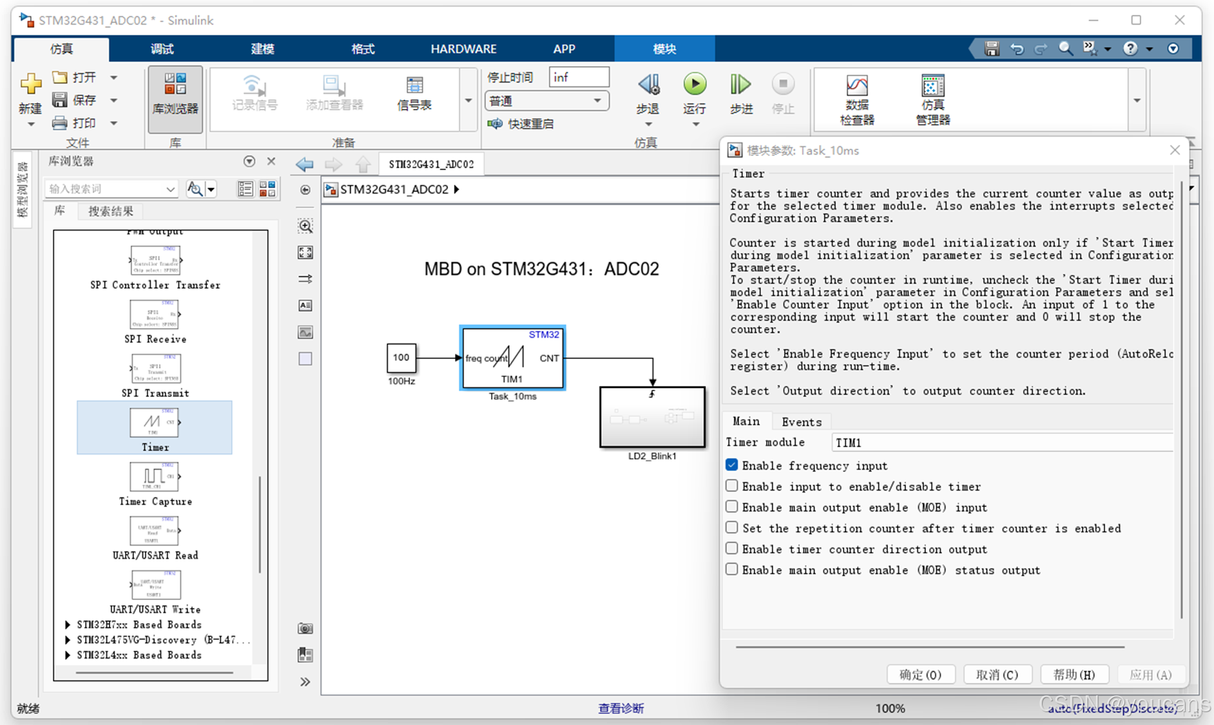Open the Data Inspector (数据检查器)

tap(857, 100)
